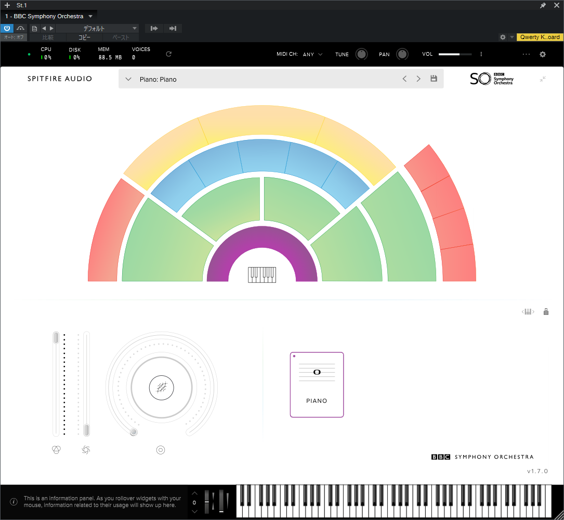Viewport: 564px width, 520px height.
Task: Click the piano keyboard icon at center
Action: click(x=262, y=275)
